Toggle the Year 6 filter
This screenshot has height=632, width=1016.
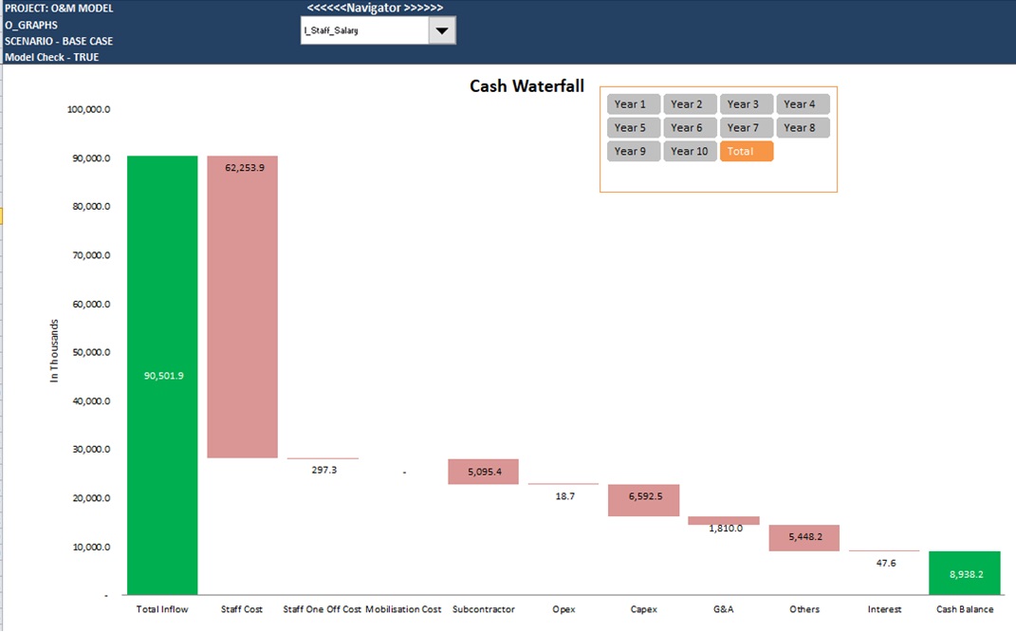pos(690,127)
